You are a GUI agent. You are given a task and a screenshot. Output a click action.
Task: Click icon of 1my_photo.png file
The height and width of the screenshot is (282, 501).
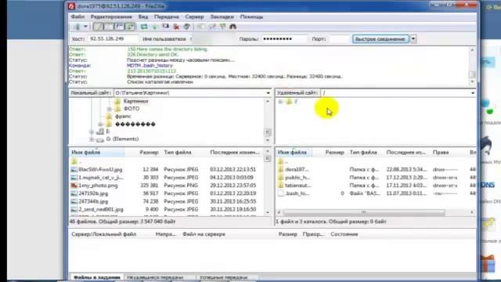coord(74,186)
